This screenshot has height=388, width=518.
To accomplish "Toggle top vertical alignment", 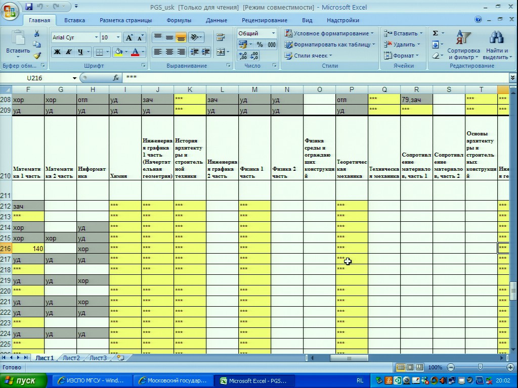I will (158, 37).
